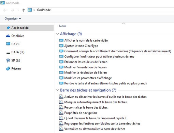Click the Accès rapide star icon

pyautogui.click(x=8, y=28)
